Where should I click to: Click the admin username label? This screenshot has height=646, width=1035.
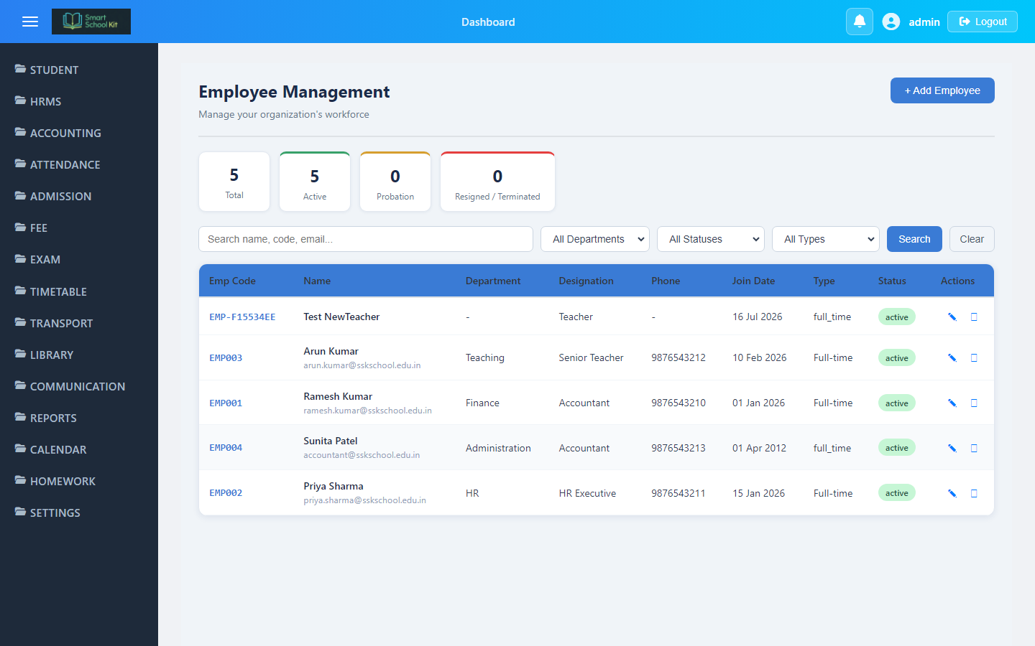pyautogui.click(x=924, y=22)
